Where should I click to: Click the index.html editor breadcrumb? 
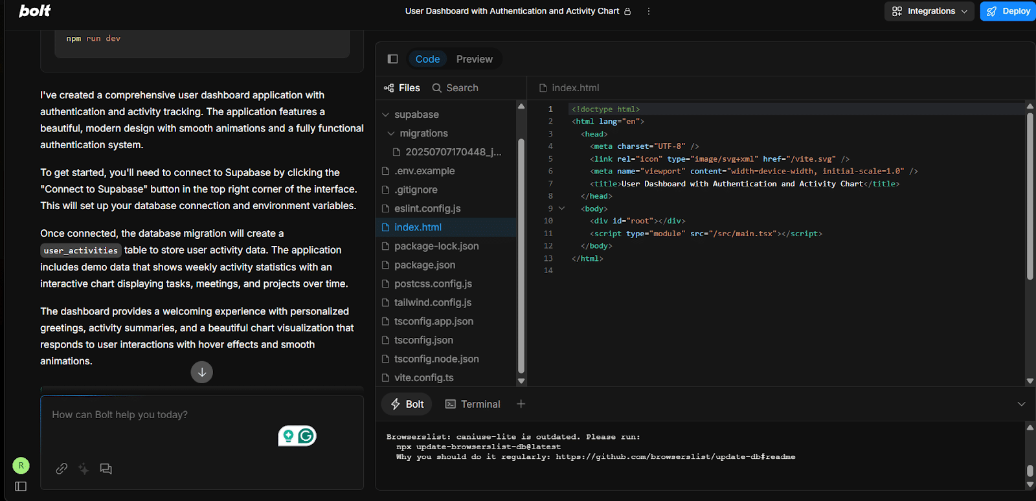click(x=569, y=88)
